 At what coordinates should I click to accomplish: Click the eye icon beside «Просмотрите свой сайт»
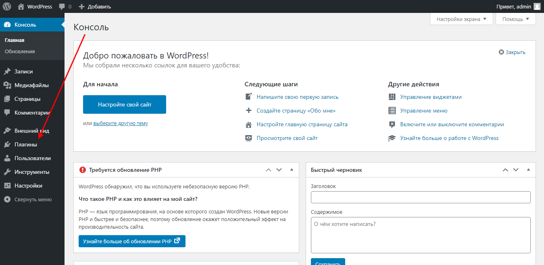point(248,138)
